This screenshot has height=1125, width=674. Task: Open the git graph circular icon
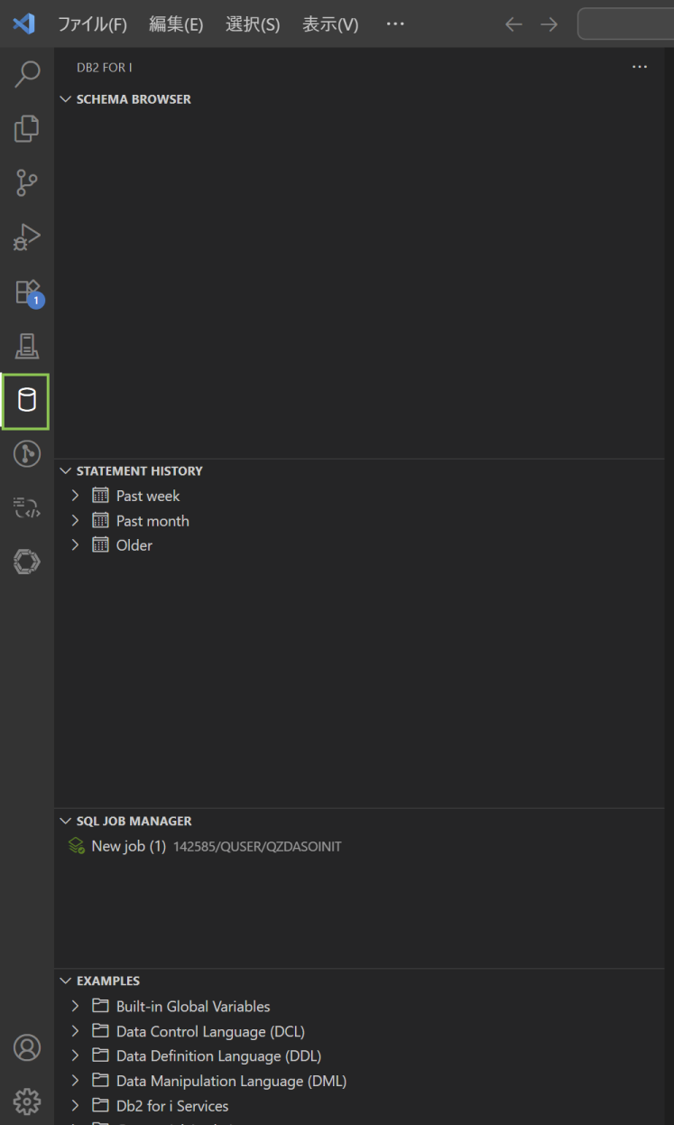pyautogui.click(x=27, y=453)
